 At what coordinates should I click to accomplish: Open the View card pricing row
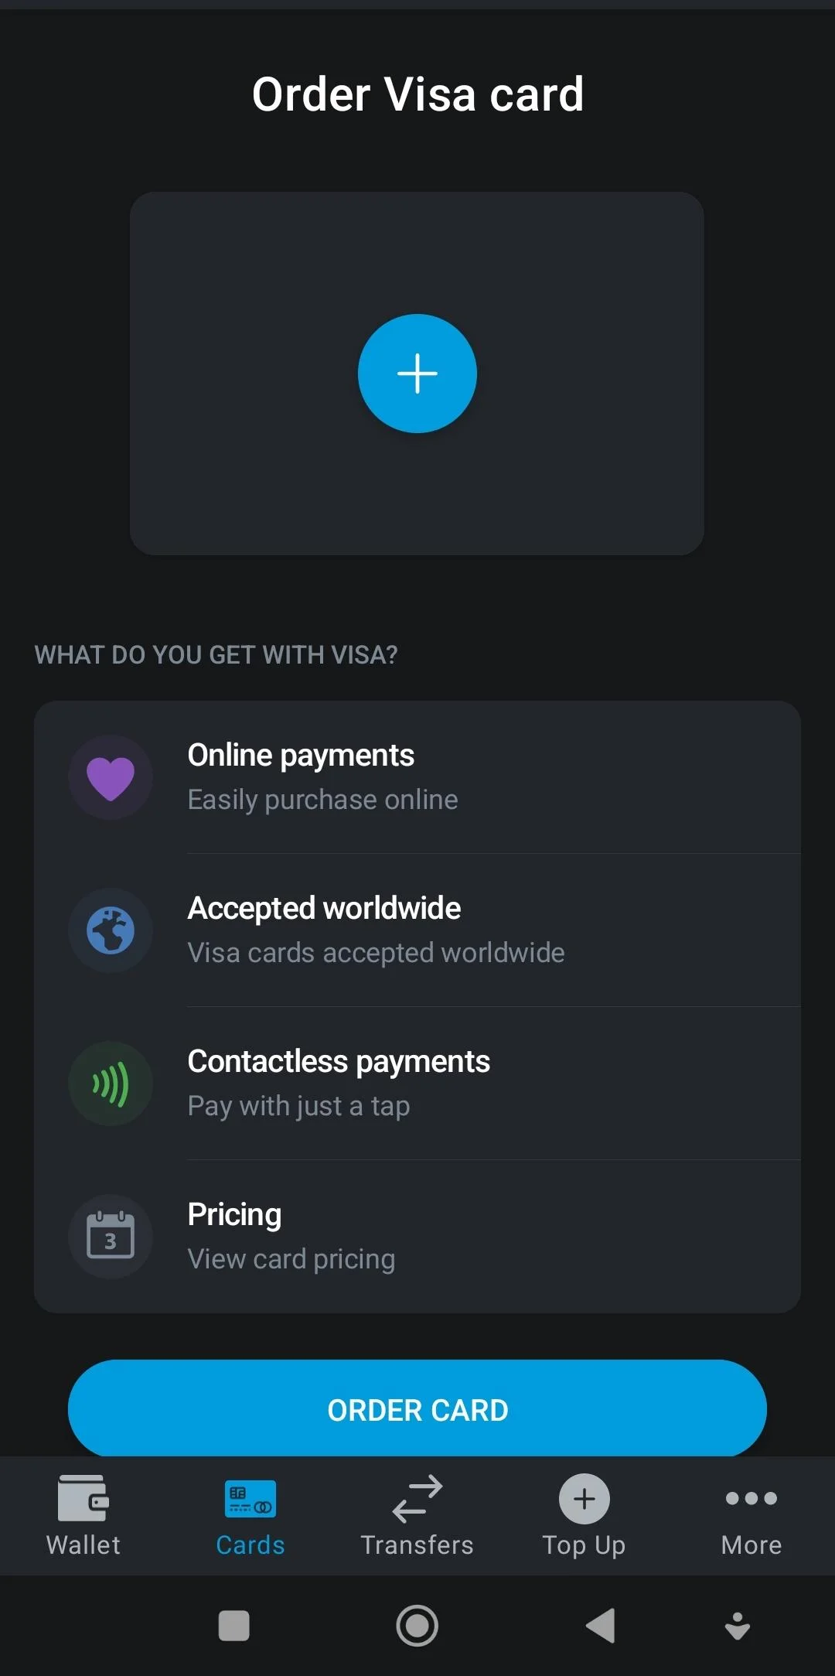(291, 1258)
